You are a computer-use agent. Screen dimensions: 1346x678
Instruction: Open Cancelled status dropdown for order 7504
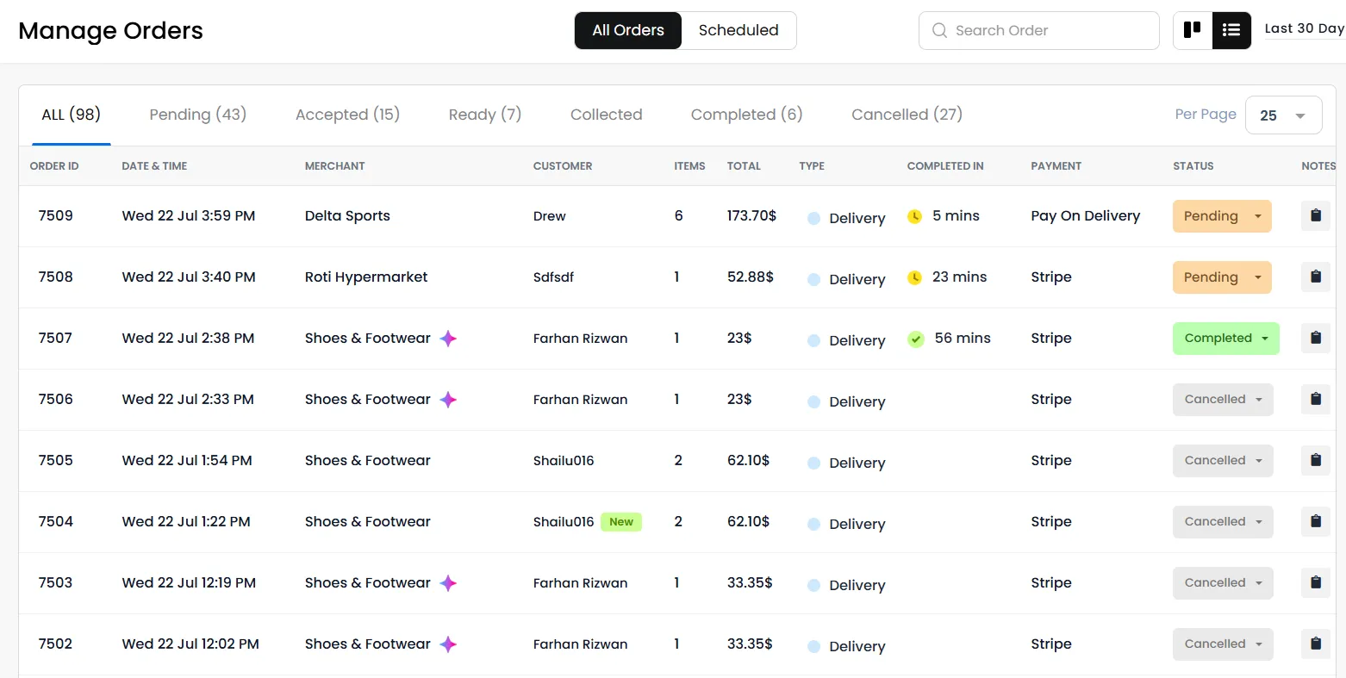point(1223,522)
